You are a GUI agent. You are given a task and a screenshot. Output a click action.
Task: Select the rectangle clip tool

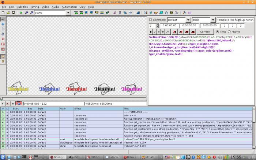point(3,44)
